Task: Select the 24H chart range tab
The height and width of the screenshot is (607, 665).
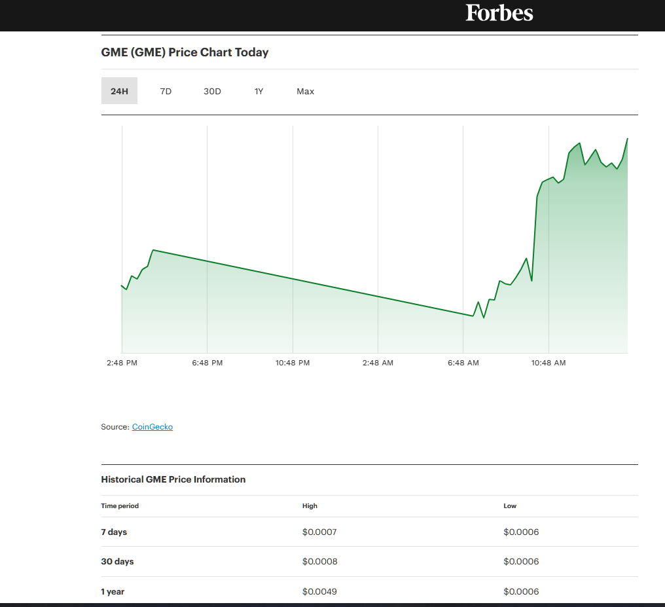Action: tap(119, 91)
